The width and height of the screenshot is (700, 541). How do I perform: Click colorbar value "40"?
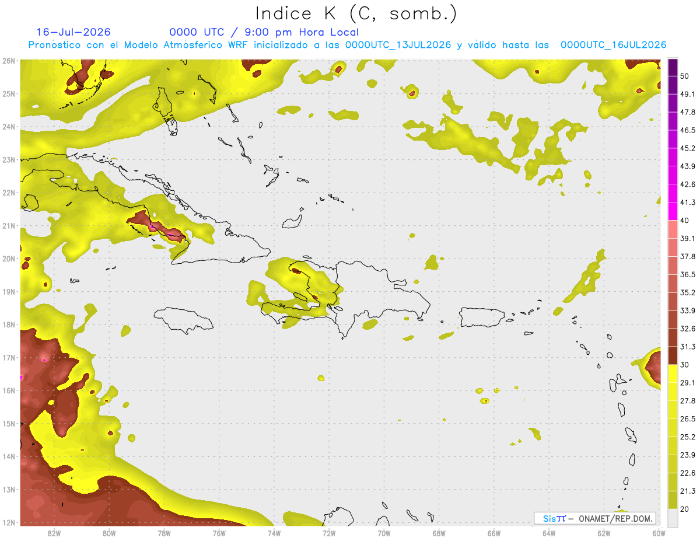685,221
